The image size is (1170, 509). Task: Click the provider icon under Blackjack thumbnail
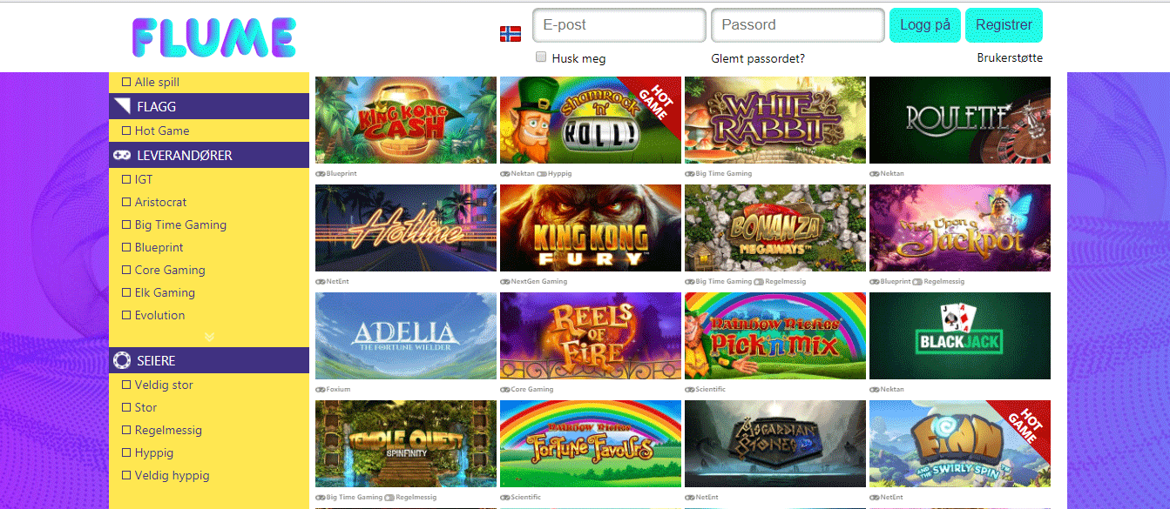(x=875, y=390)
